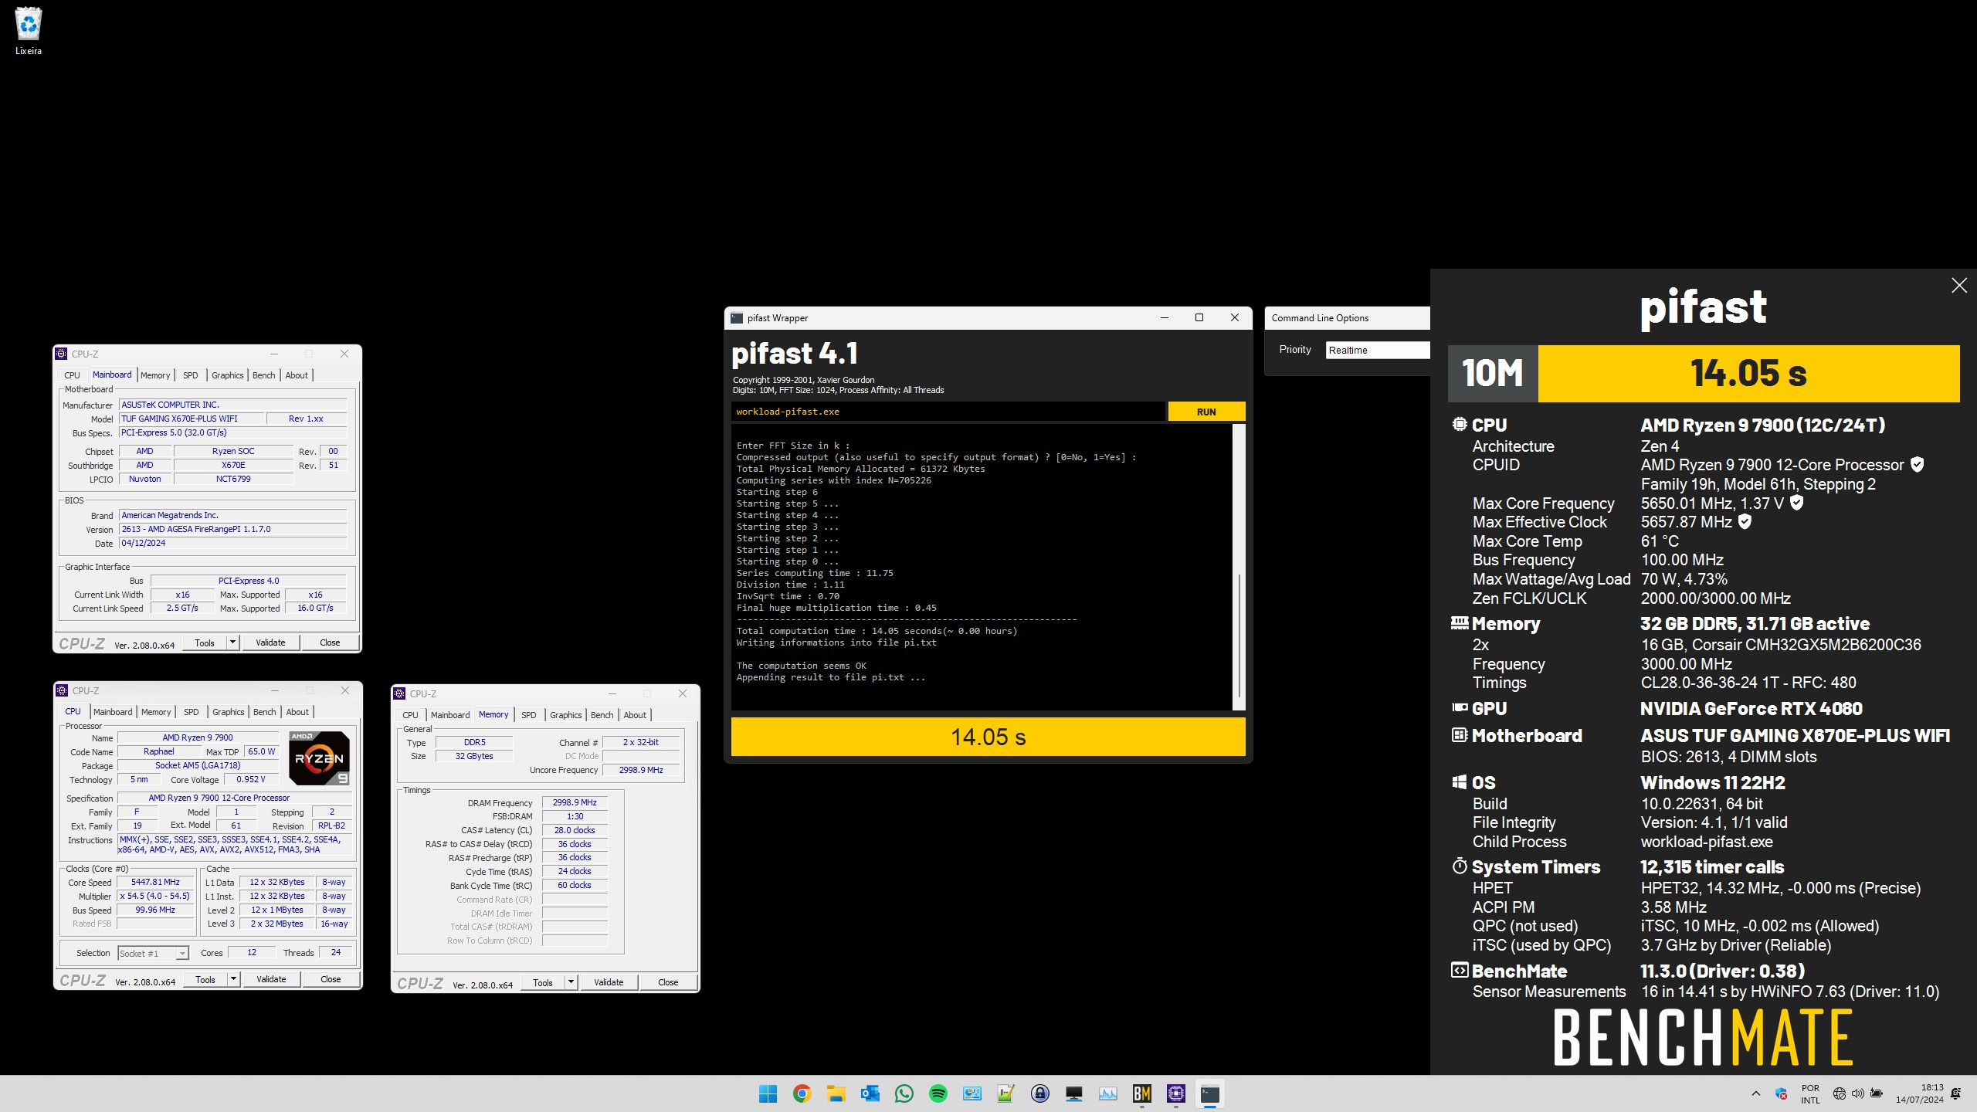
Task: Open the Tools dropdown arrow in CPU window
Action: click(x=233, y=979)
